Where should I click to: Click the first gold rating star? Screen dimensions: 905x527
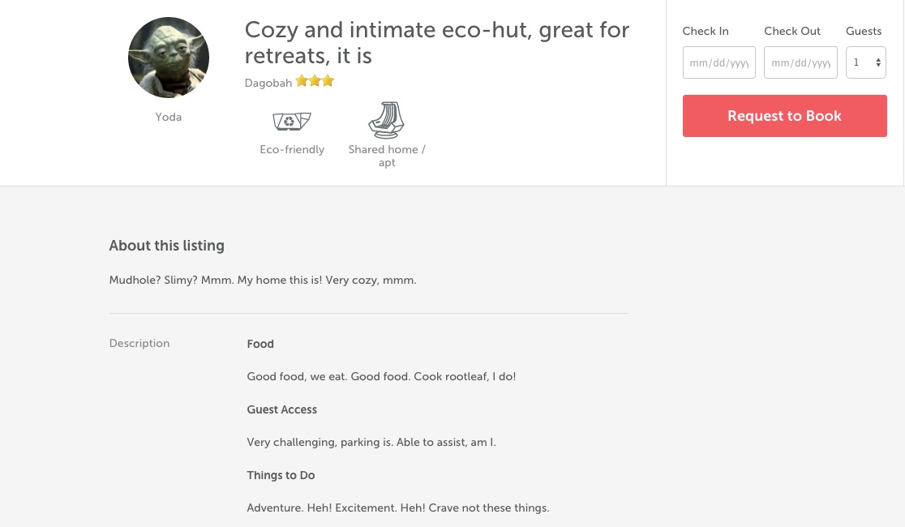tap(302, 81)
